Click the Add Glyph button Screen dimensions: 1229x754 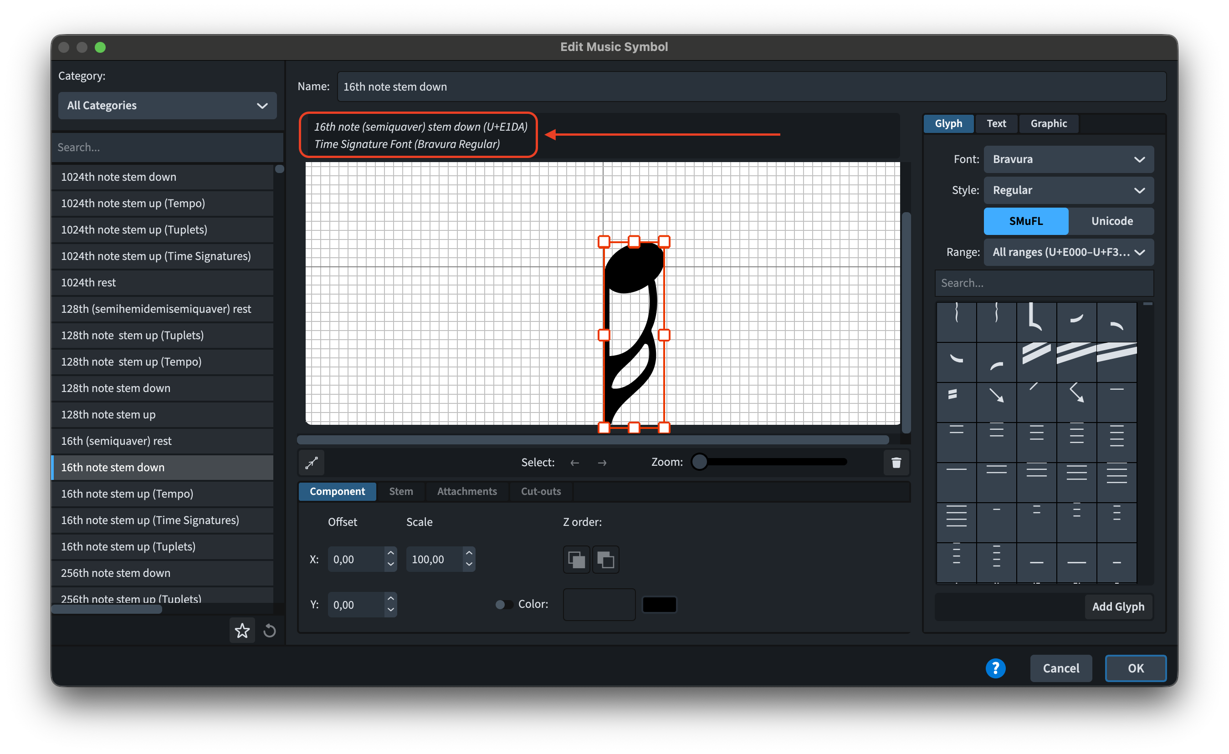point(1118,606)
